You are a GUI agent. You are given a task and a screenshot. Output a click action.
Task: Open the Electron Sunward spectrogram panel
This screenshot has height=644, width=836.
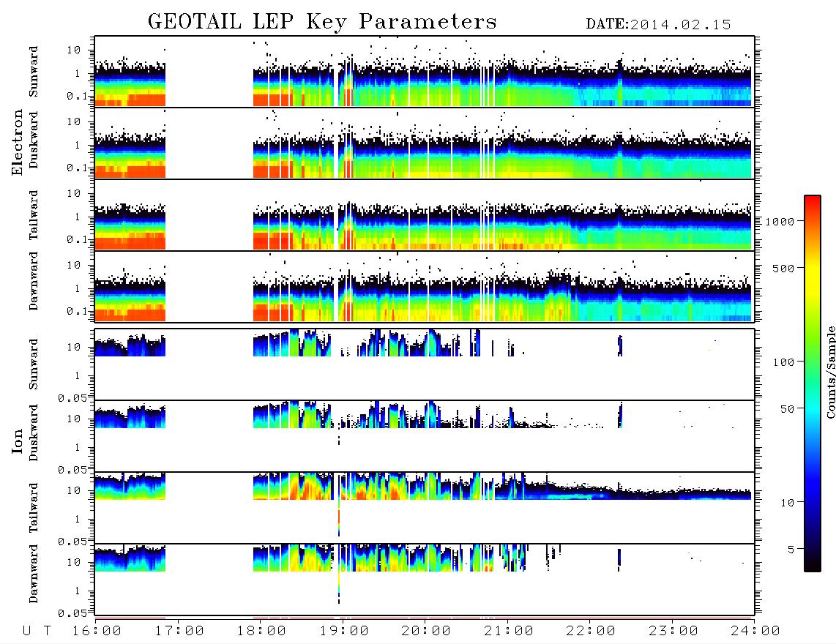pos(425,72)
